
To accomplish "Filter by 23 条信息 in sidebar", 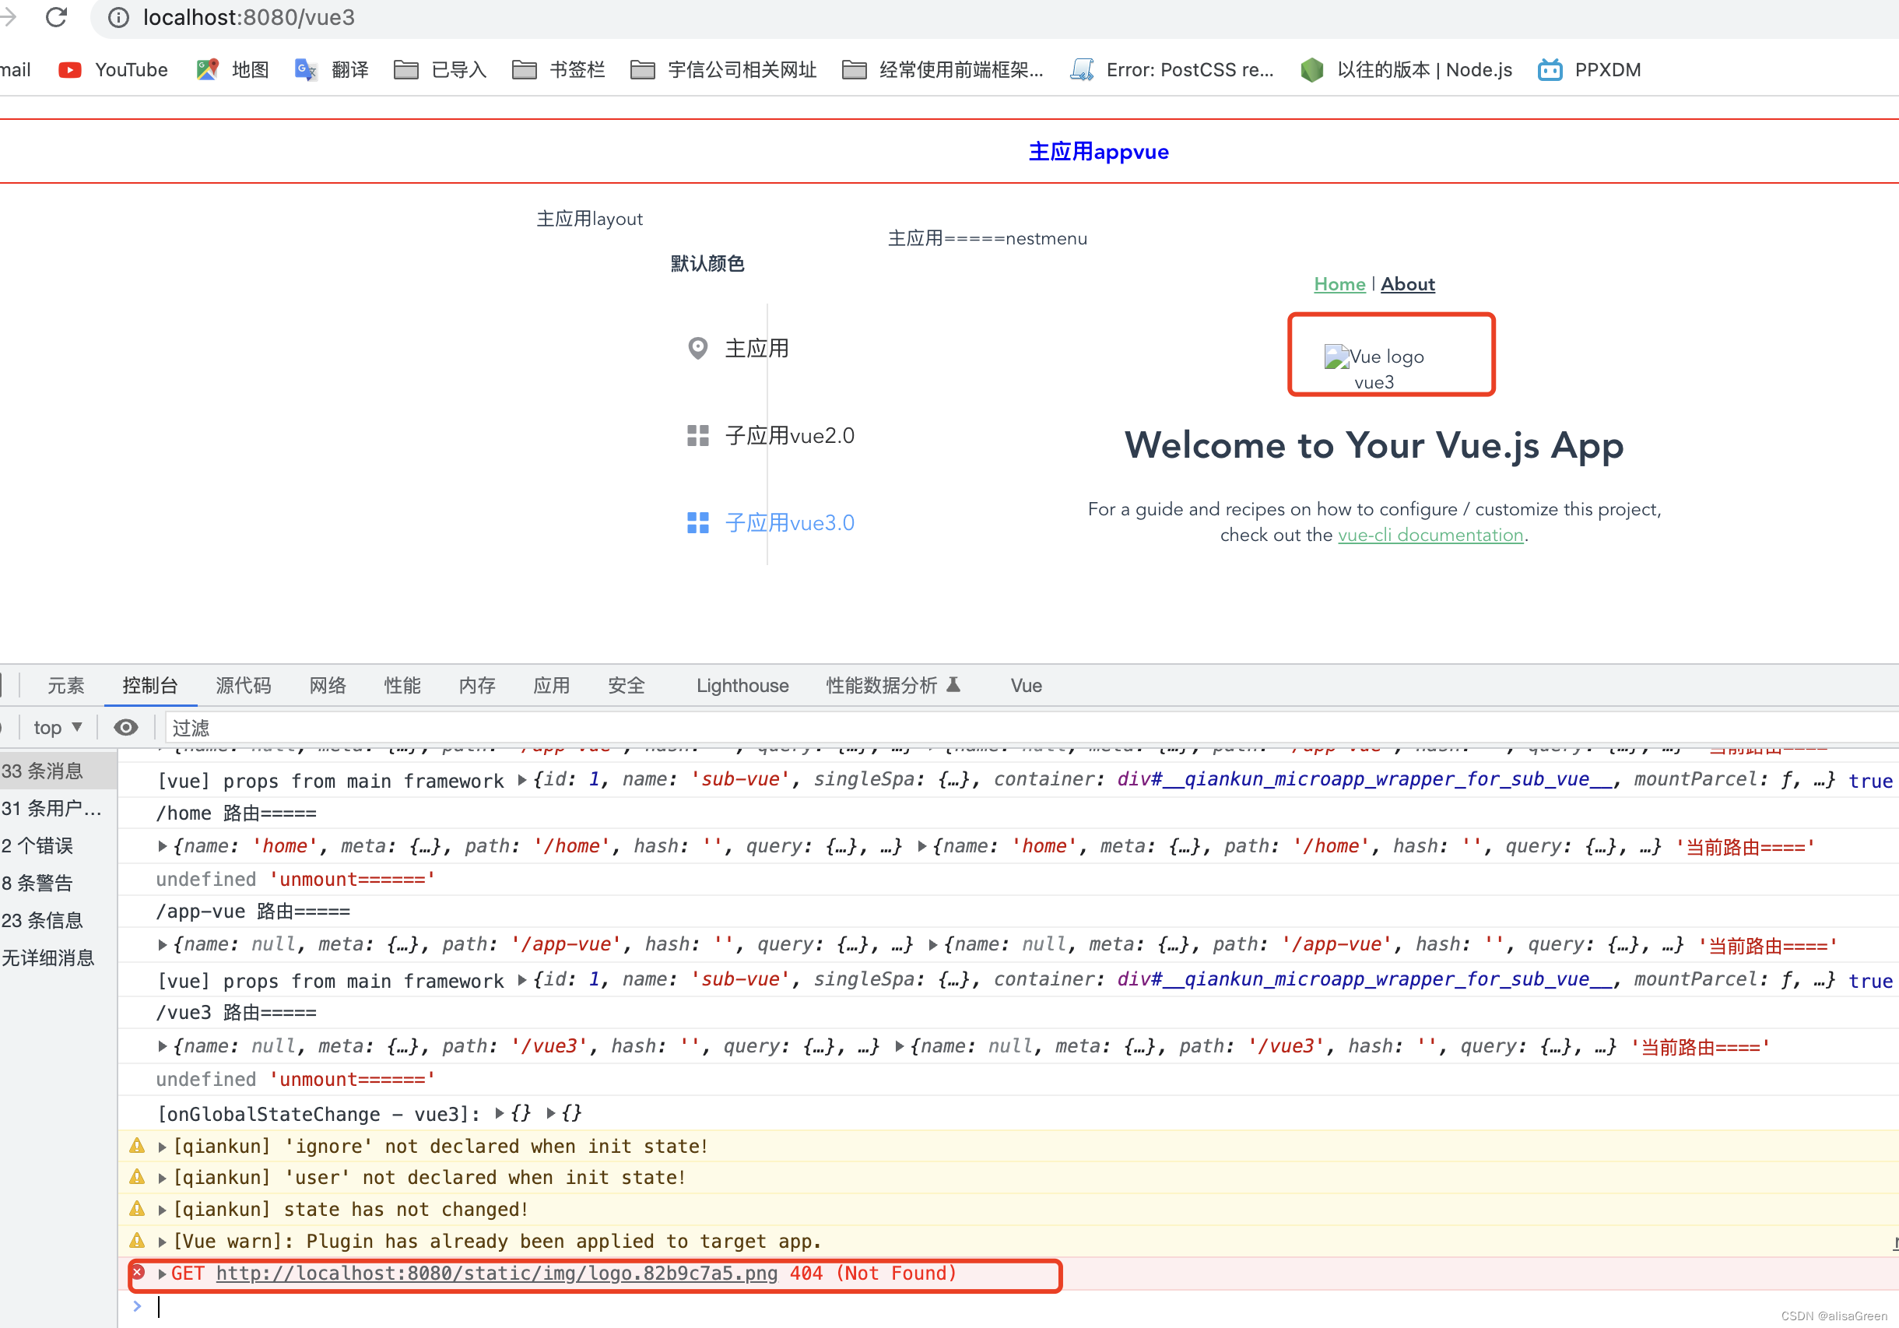I will (58, 920).
